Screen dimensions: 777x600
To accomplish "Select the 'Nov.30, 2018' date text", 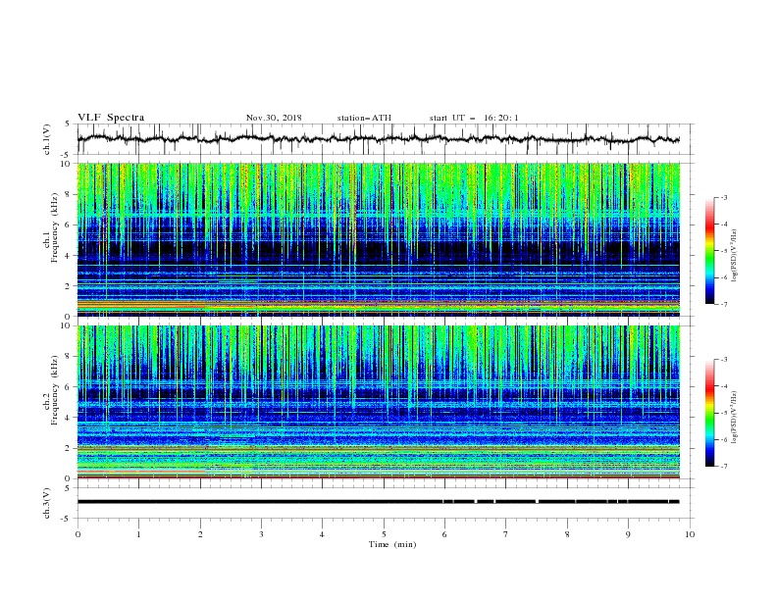I will pos(274,118).
